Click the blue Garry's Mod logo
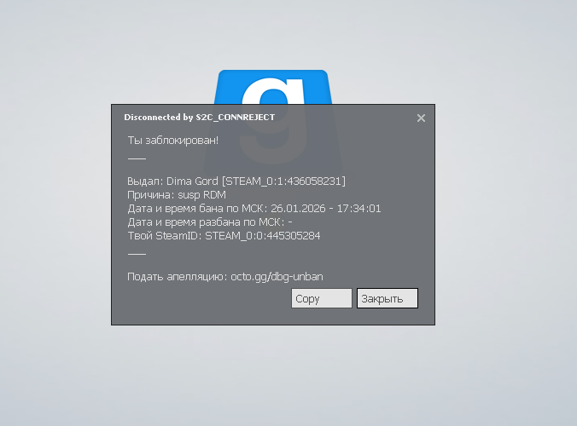577x426 pixels. point(273,87)
